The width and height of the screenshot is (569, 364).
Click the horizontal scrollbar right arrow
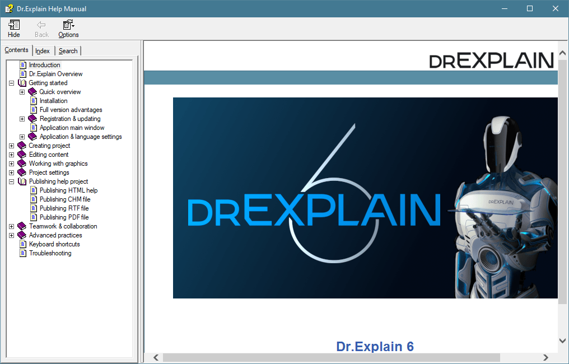[545, 357]
